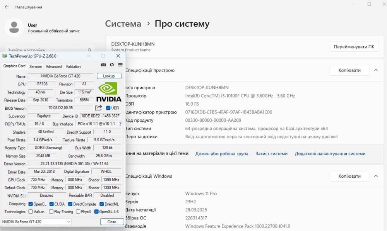Image resolution: width=387 pixels, height=231 pixels.
Task: Click the install date 28.03.2025
Action: (196, 210)
